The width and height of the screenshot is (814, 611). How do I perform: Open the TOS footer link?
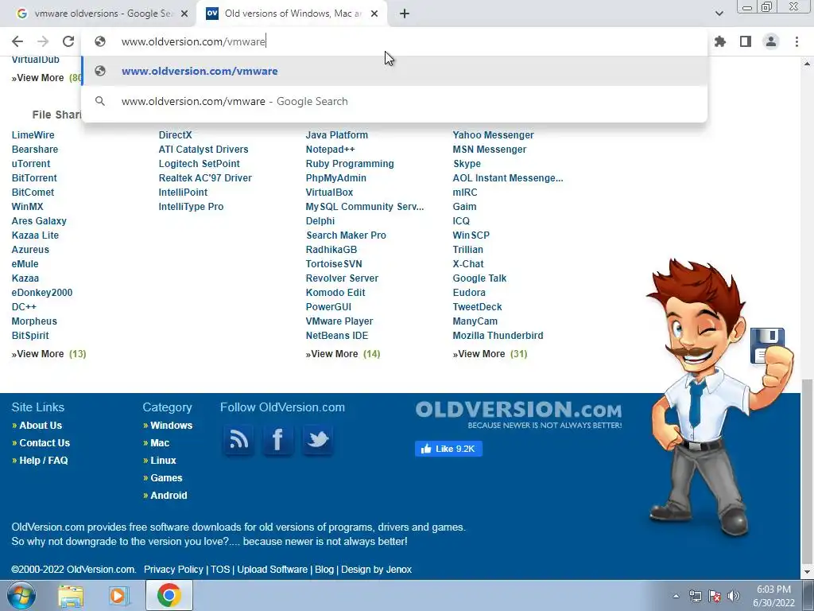220,570
